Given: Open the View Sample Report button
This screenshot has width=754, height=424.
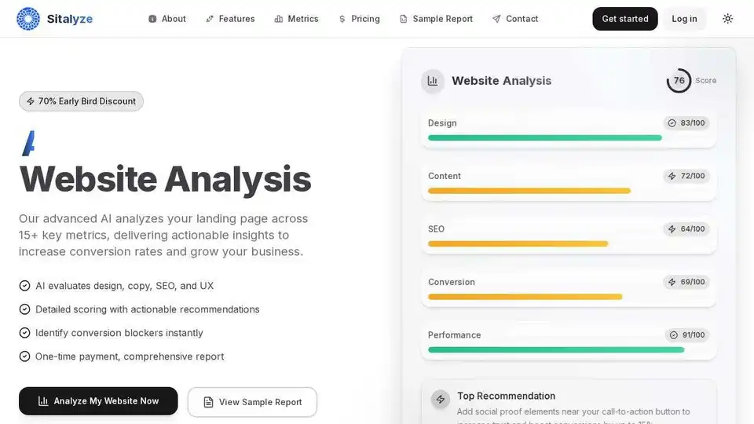Looking at the screenshot, I should pyautogui.click(x=252, y=402).
